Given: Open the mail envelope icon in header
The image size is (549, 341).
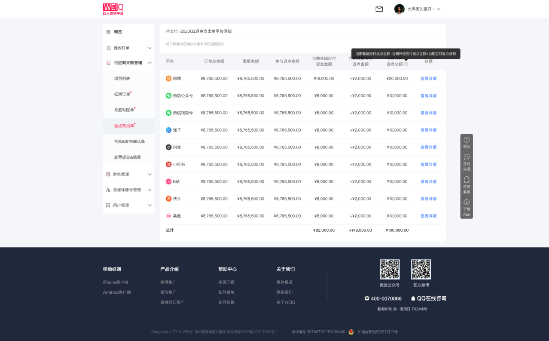Looking at the screenshot, I should click(379, 9).
